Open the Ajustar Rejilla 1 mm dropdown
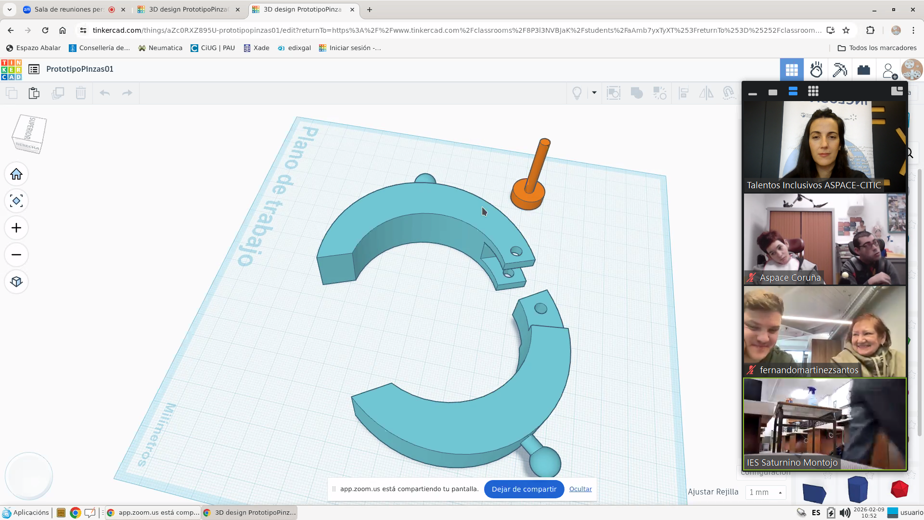This screenshot has width=924, height=520. (765, 492)
